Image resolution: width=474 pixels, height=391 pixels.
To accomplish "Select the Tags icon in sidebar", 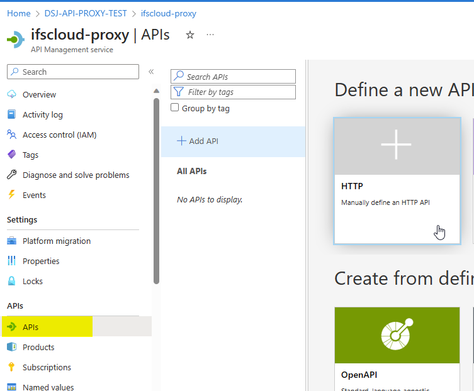I will coord(11,155).
